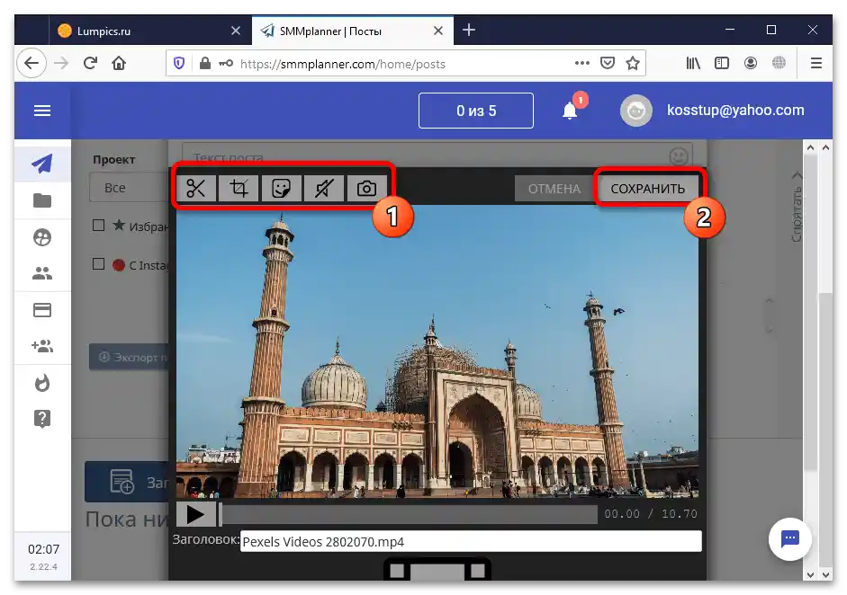The width and height of the screenshot is (847, 595).
Task: Show site security lock info
Action: click(x=205, y=63)
